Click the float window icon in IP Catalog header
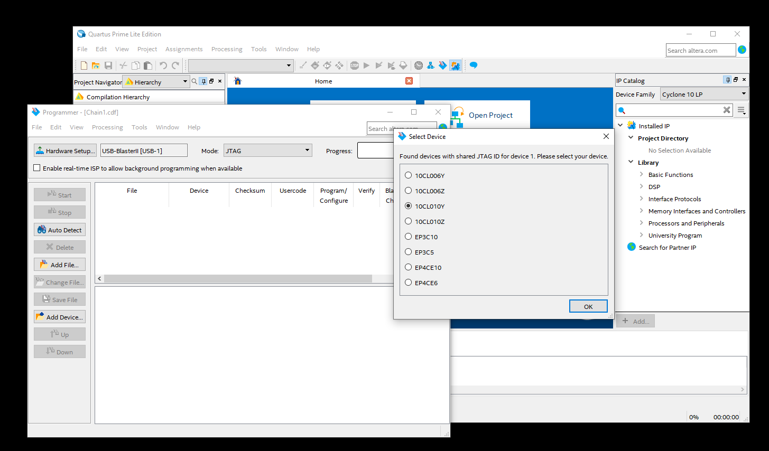 coord(736,80)
